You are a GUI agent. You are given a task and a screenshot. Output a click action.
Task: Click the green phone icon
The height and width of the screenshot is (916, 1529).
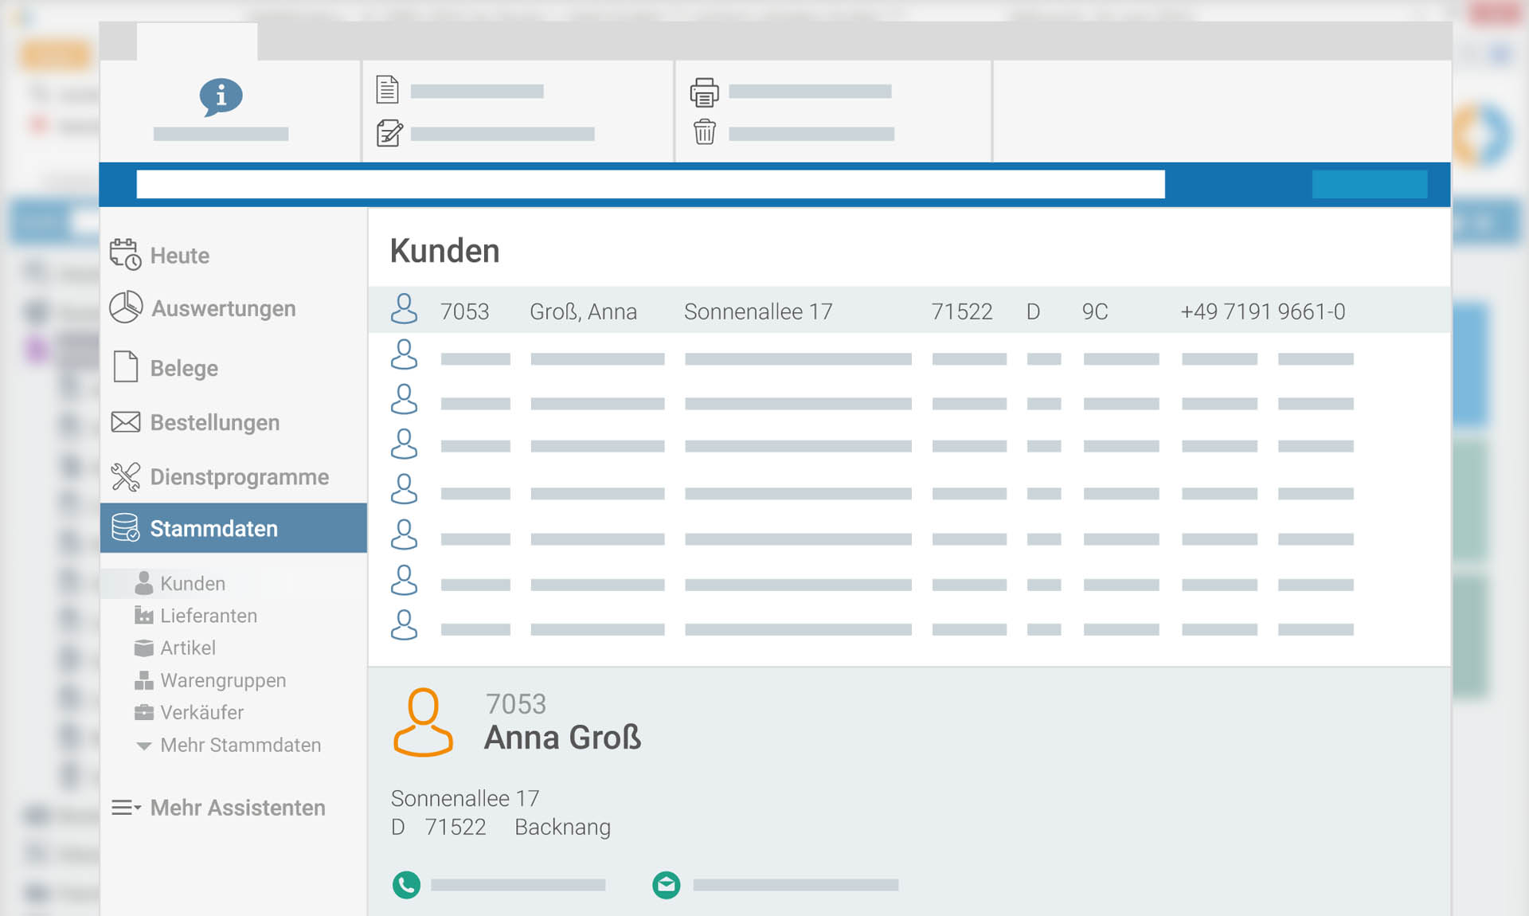[406, 884]
